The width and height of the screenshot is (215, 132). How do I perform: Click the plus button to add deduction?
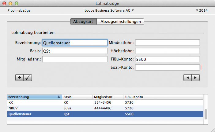point(20,78)
